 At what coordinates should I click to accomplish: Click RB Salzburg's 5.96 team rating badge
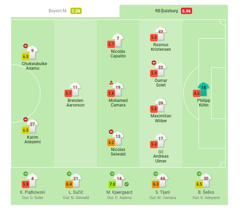click(186, 11)
